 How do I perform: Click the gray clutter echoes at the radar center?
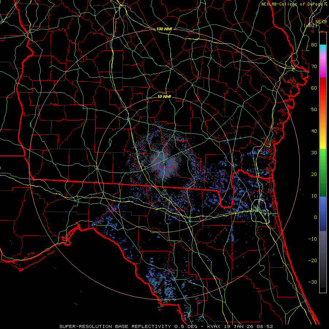tap(164, 165)
